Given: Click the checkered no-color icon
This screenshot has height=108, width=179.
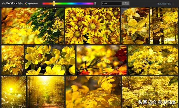Looking at the screenshot, I should (x=95, y=4).
